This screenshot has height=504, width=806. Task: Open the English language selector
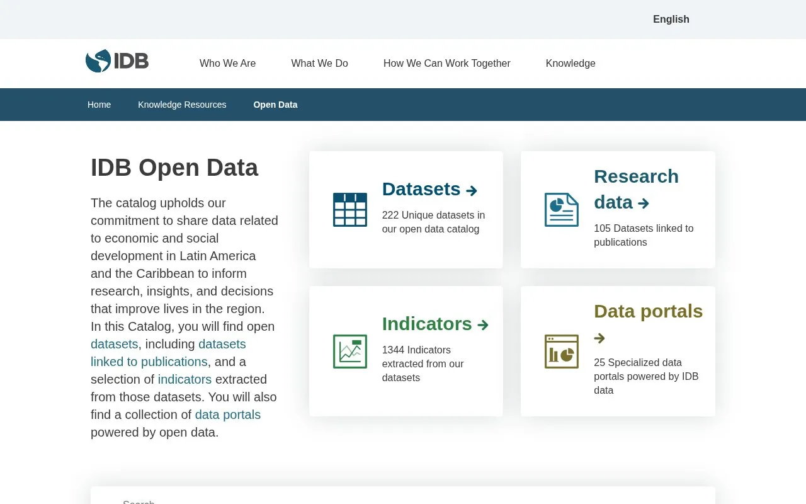click(x=671, y=19)
